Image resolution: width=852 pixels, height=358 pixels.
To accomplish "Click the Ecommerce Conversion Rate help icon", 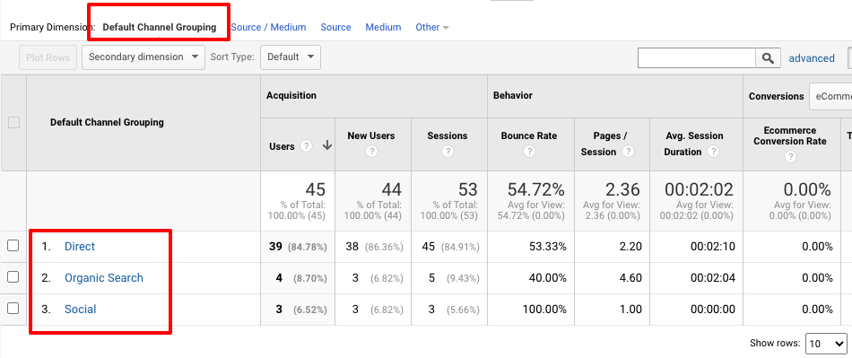I will click(790, 157).
